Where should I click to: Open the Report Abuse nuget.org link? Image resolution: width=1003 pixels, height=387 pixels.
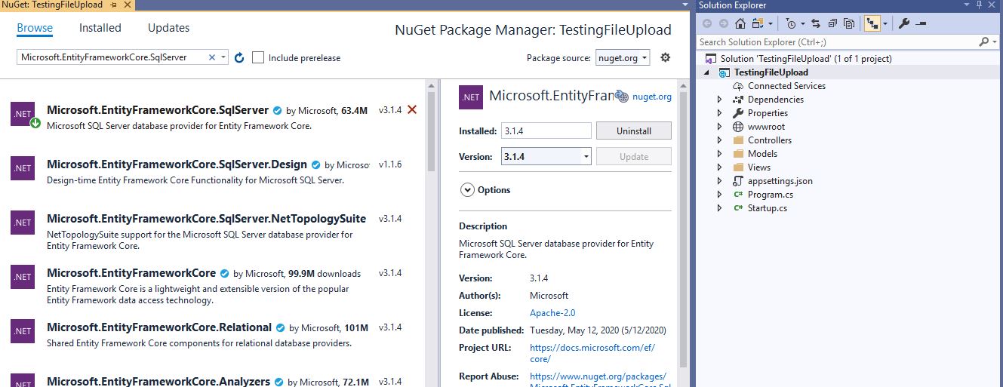tap(598, 381)
